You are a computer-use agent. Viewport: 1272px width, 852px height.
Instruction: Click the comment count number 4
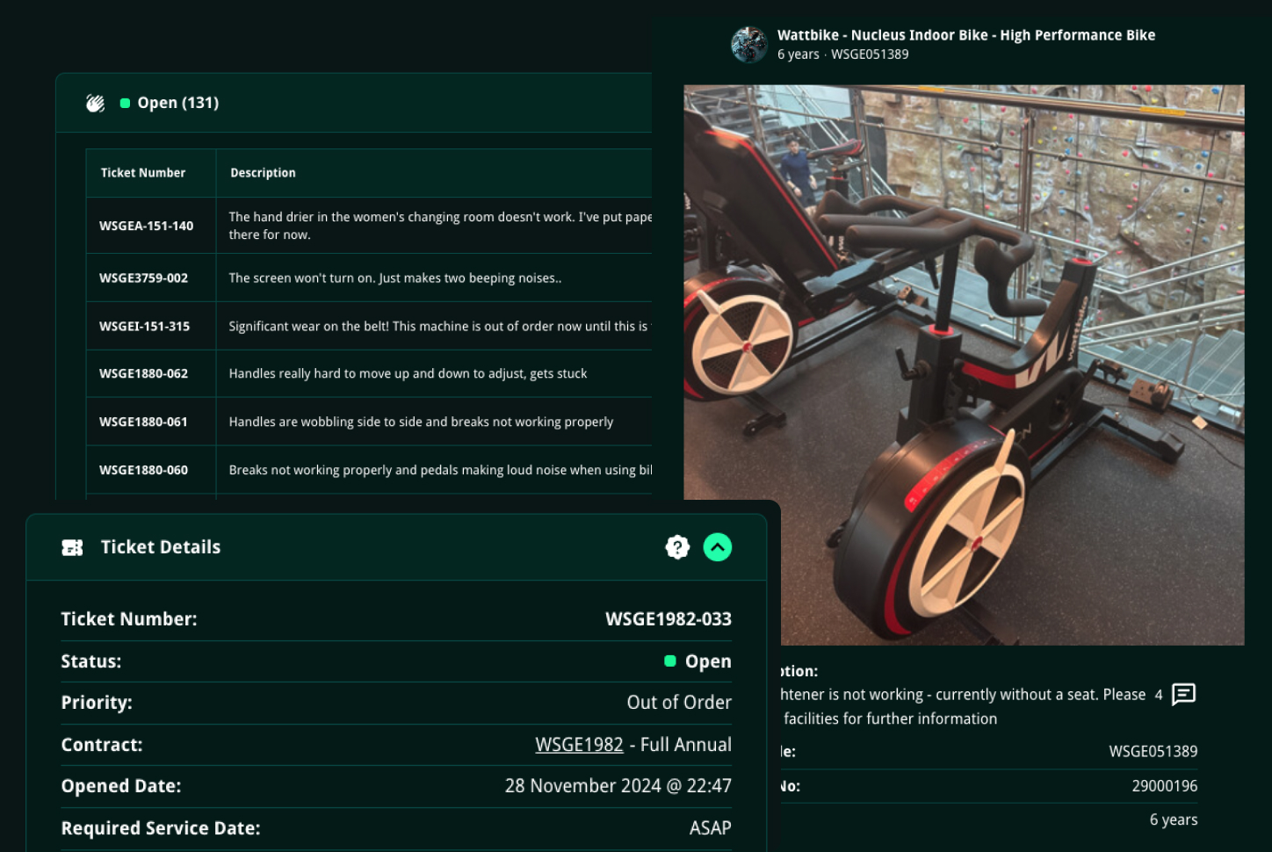tap(1159, 695)
